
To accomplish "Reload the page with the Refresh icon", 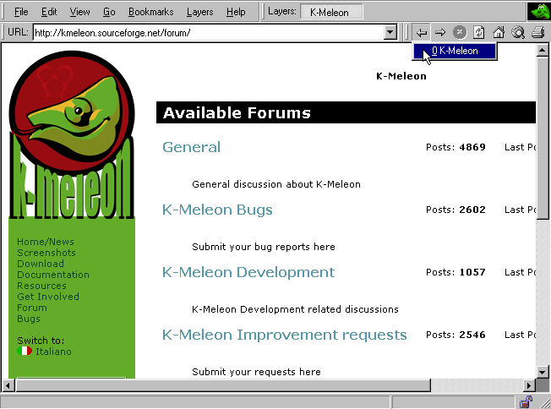I will point(479,32).
